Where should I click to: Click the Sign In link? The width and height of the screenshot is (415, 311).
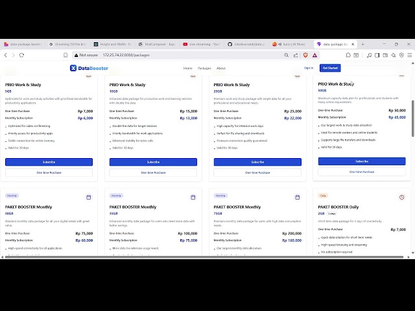(x=309, y=68)
